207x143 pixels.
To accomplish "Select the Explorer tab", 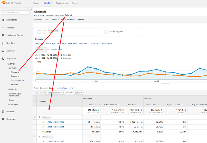I will pos(39,39).
